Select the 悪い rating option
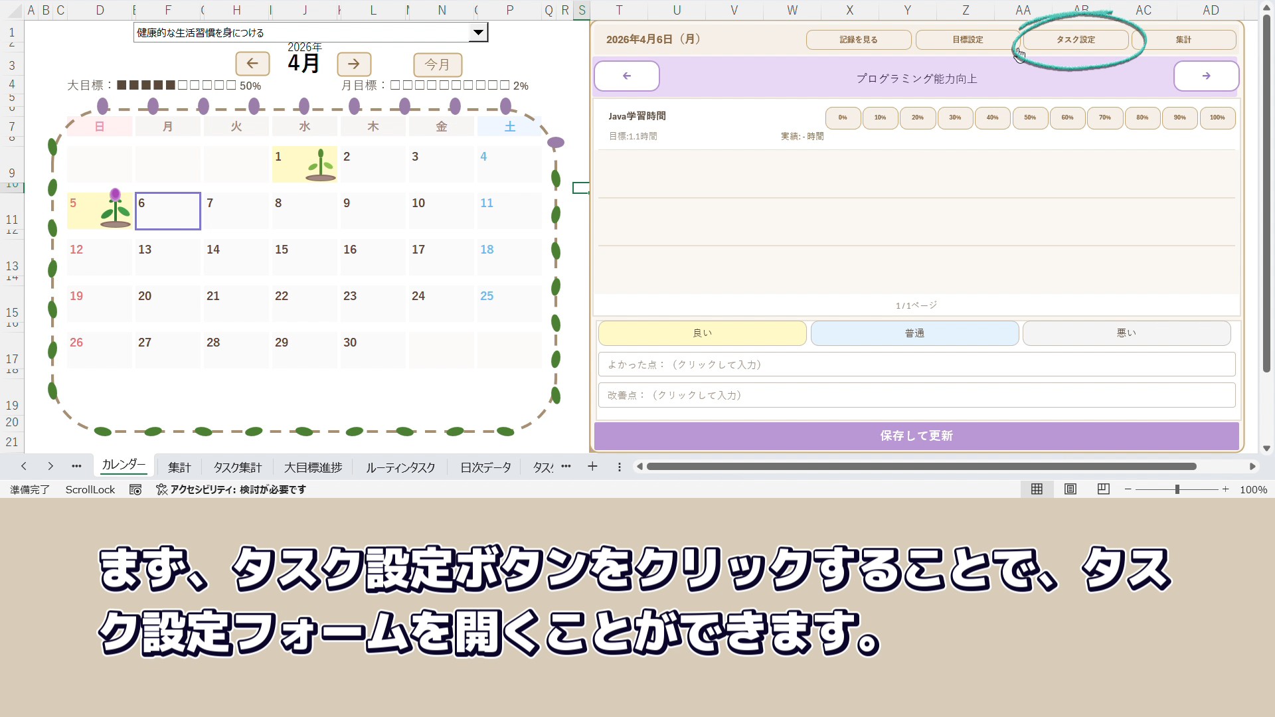1275x717 pixels. pos(1126,333)
